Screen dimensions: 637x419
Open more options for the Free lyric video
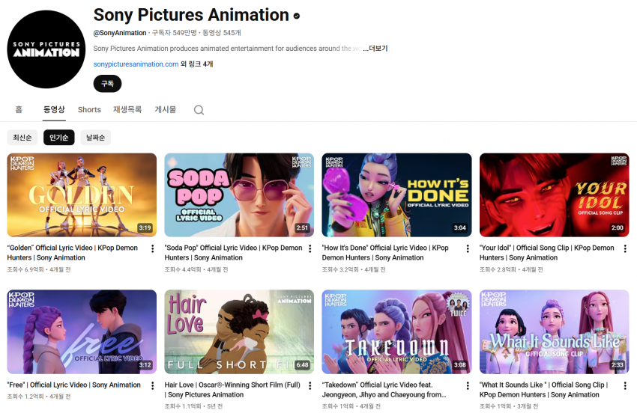152,386
